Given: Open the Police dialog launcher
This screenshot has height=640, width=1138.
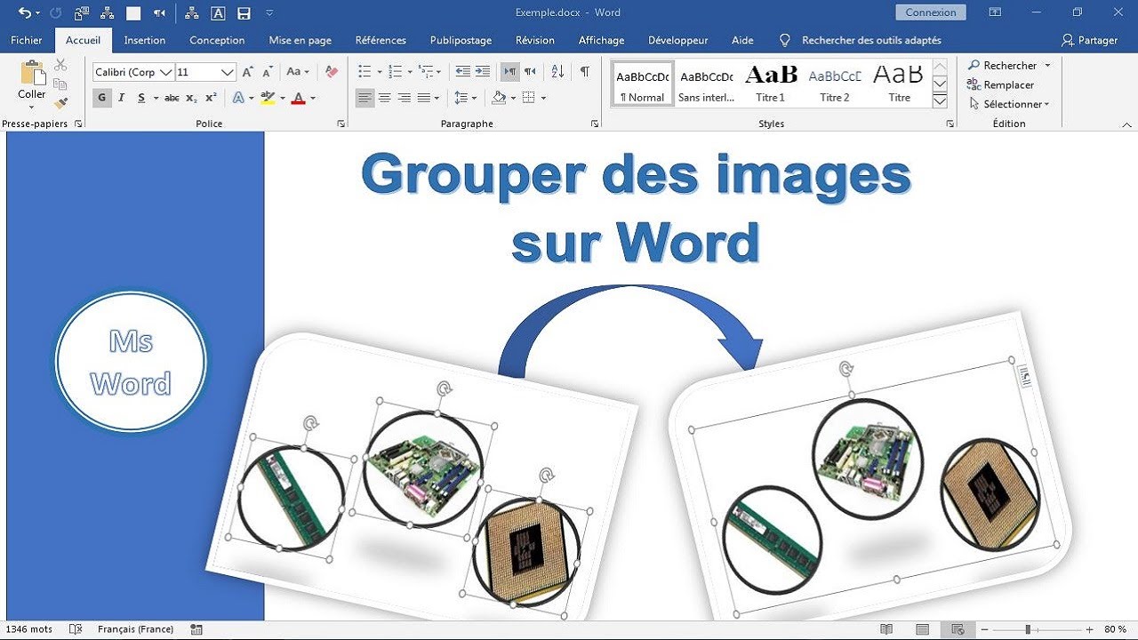Looking at the screenshot, I should tap(342, 124).
